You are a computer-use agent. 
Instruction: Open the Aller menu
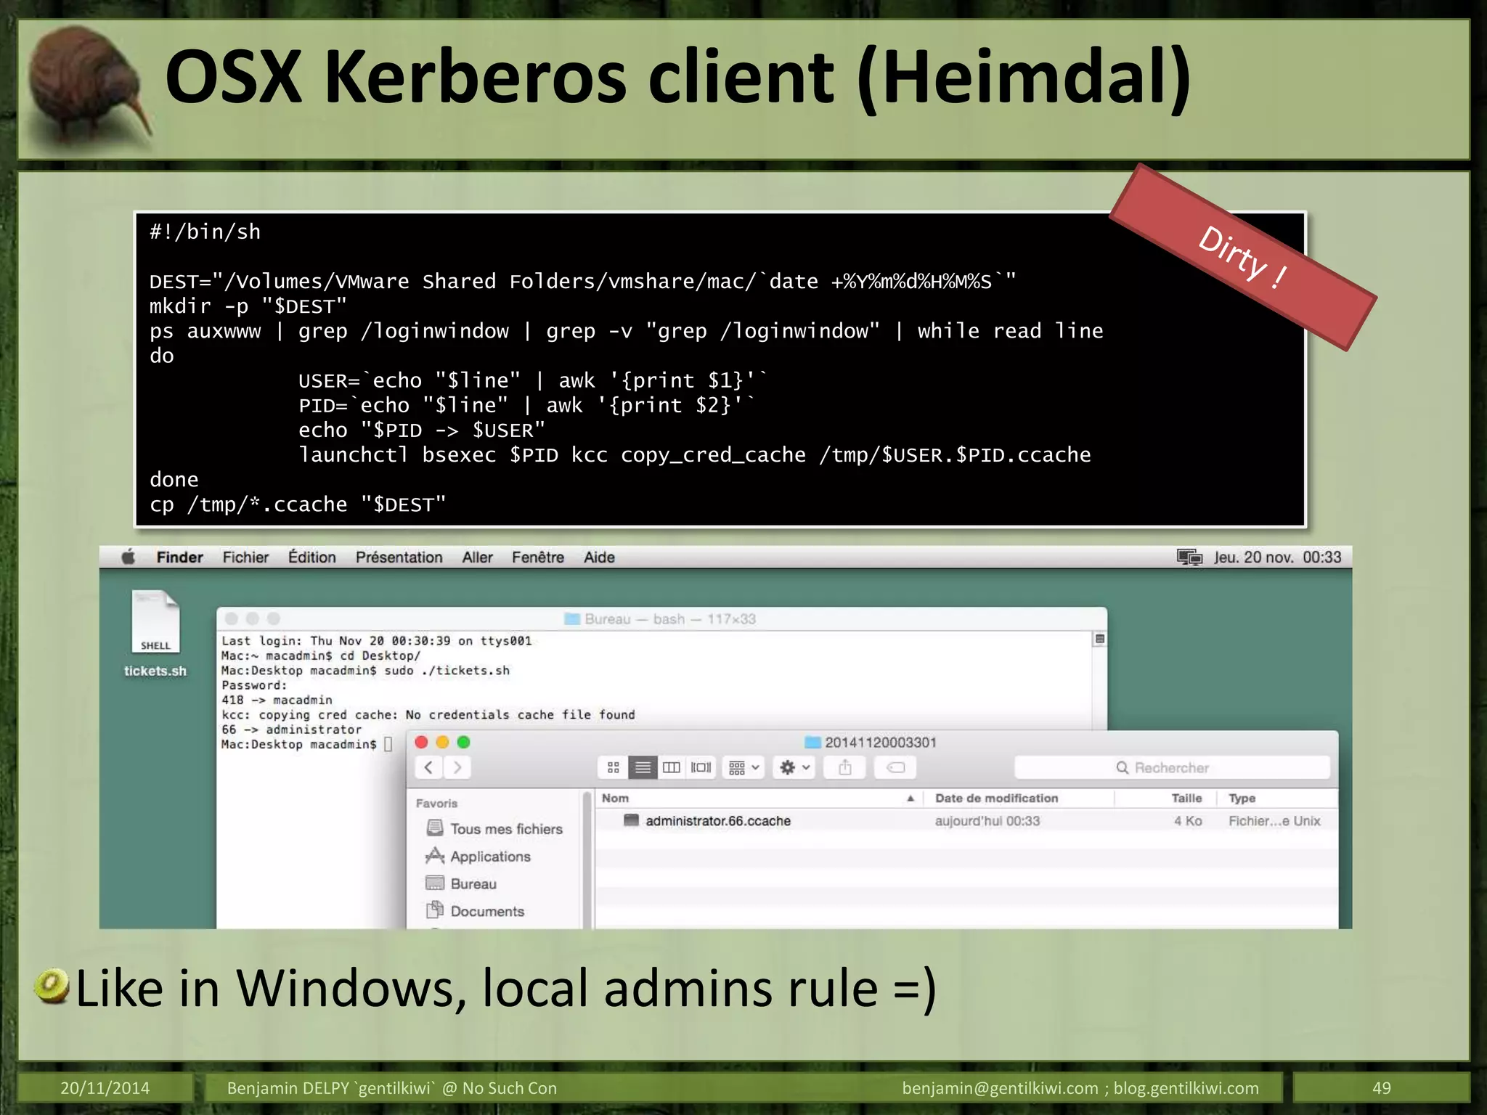tap(478, 557)
